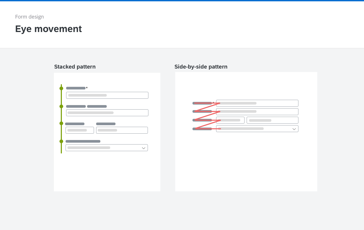The width and height of the screenshot is (364, 230).
Task: Click the second input in side-by-side pattern
Action: pos(257,112)
